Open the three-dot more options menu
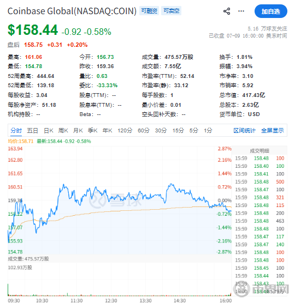 coord(241,11)
